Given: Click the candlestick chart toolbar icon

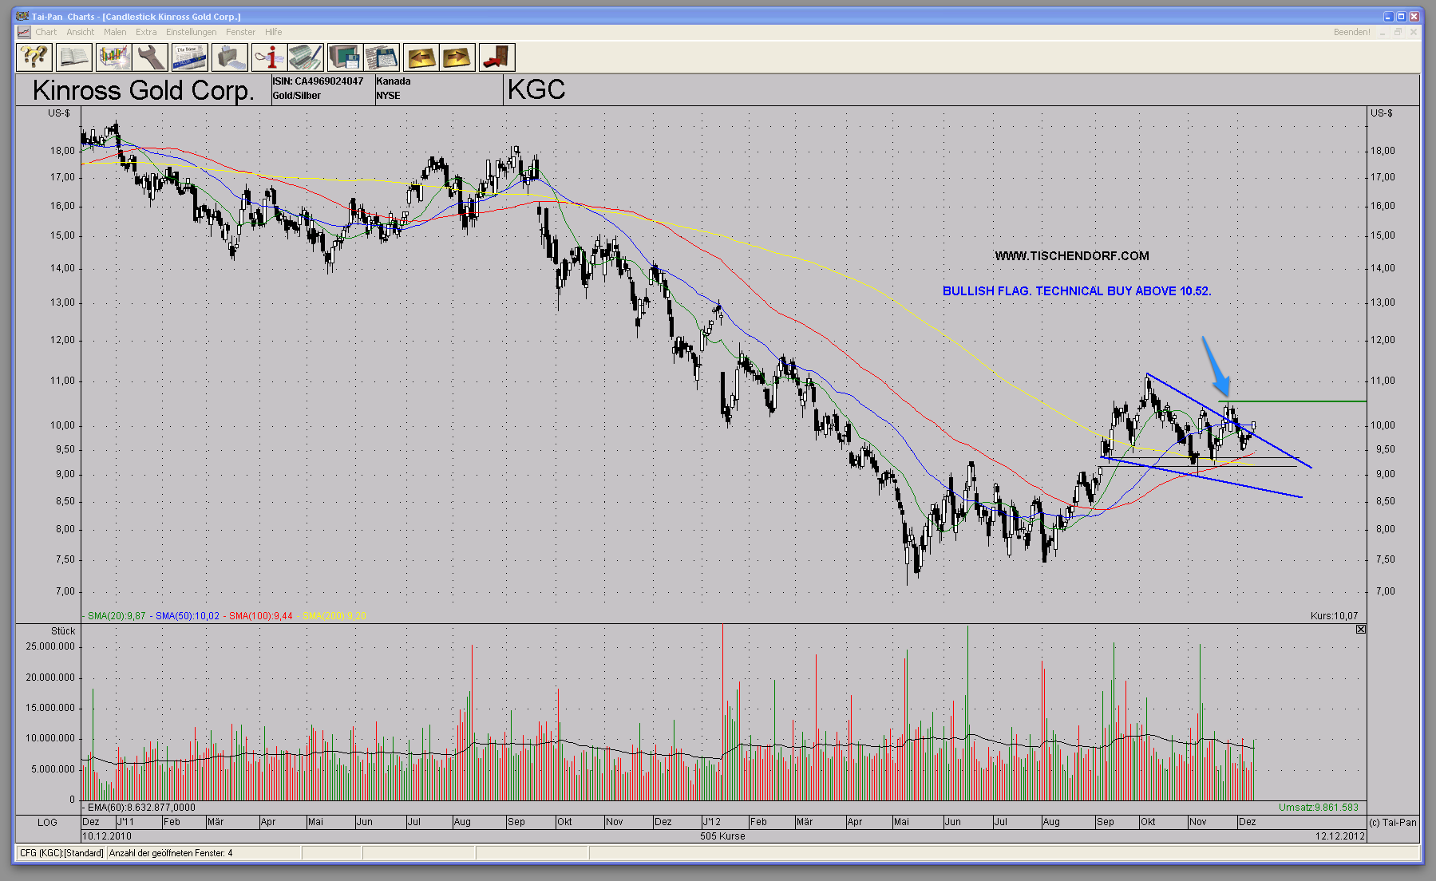Looking at the screenshot, I should [114, 57].
